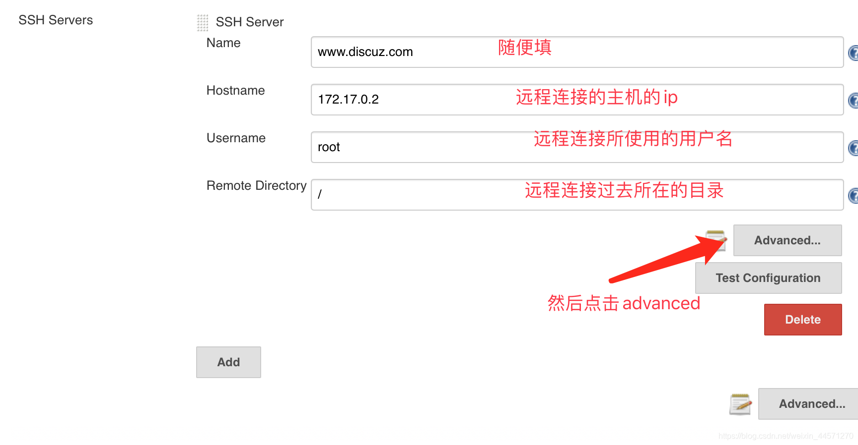Click the help icon beside the Name field

point(853,53)
